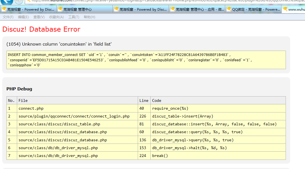The image size is (305, 169).
Task: Click the db_driver_mysql->halt code cell
Action: point(189,148)
